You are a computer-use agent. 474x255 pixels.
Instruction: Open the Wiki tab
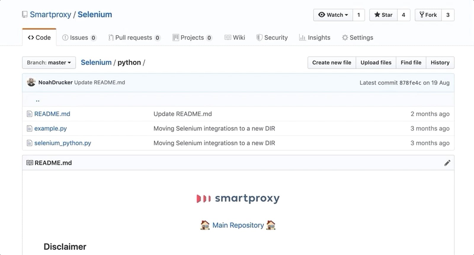click(x=235, y=38)
